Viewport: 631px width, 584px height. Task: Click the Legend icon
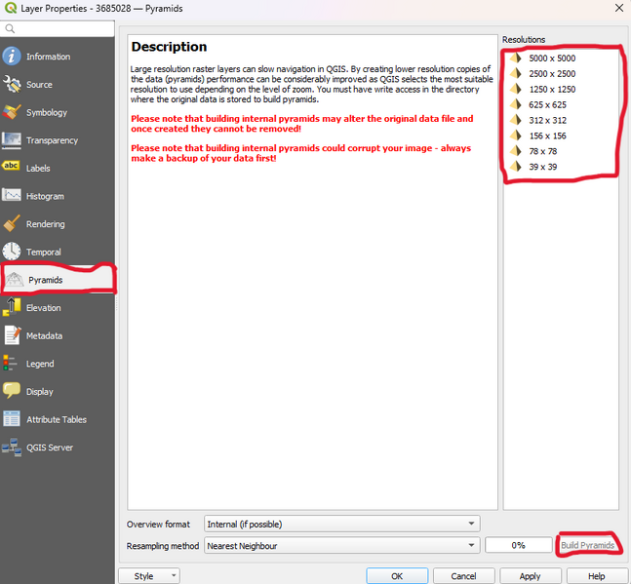tap(10, 364)
